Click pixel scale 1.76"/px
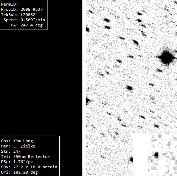This screenshot has height=176, width=177. (x=23, y=162)
